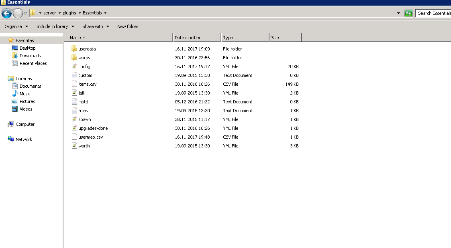Click the config file name
The width and height of the screenshot is (451, 248).
[84, 67]
